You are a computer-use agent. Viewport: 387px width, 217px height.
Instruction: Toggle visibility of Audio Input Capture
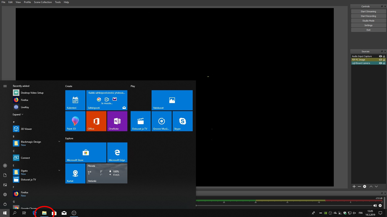point(380,56)
